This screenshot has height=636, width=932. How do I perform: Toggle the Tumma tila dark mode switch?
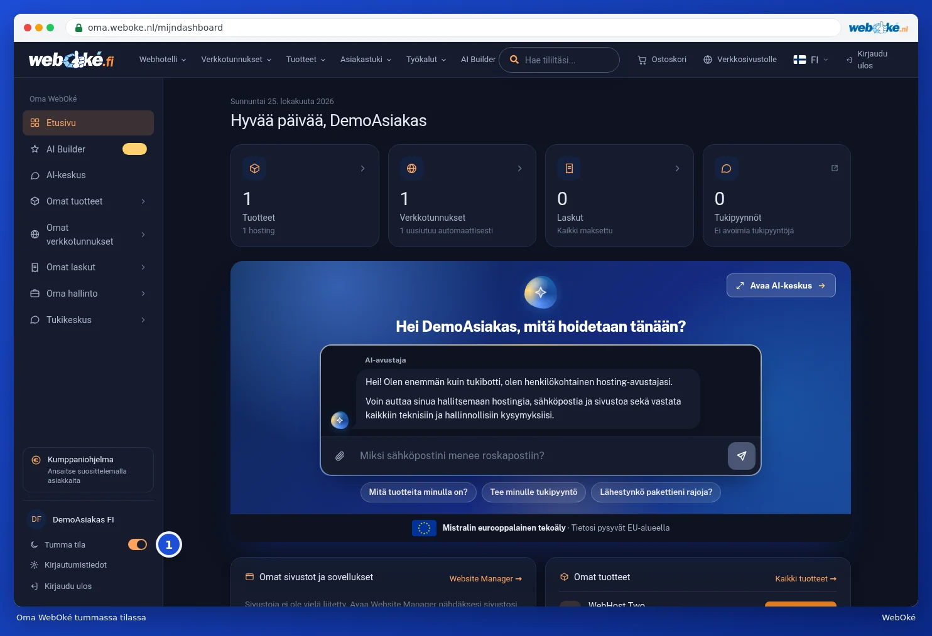click(x=138, y=544)
